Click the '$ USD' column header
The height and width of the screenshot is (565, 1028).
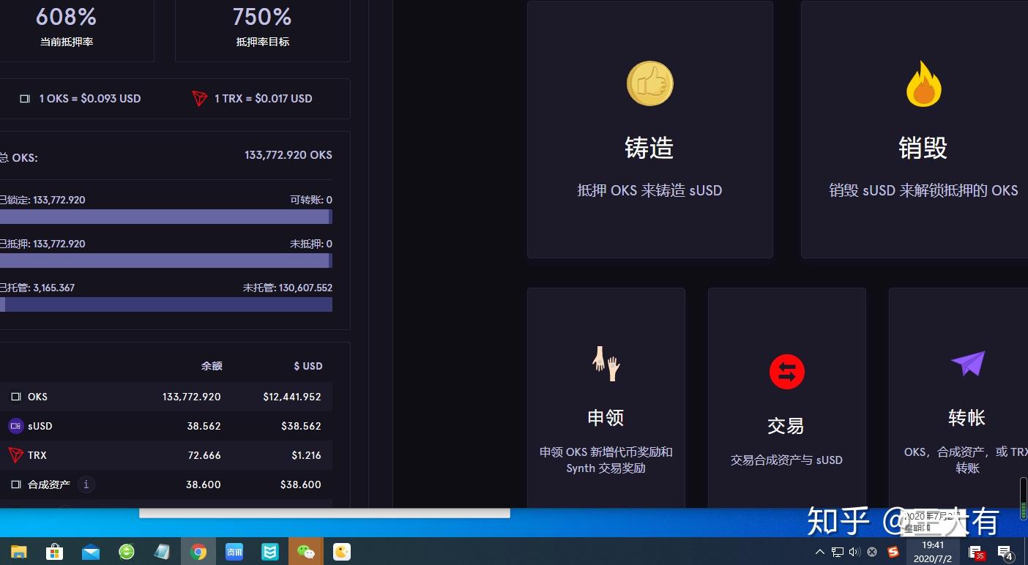click(x=308, y=366)
